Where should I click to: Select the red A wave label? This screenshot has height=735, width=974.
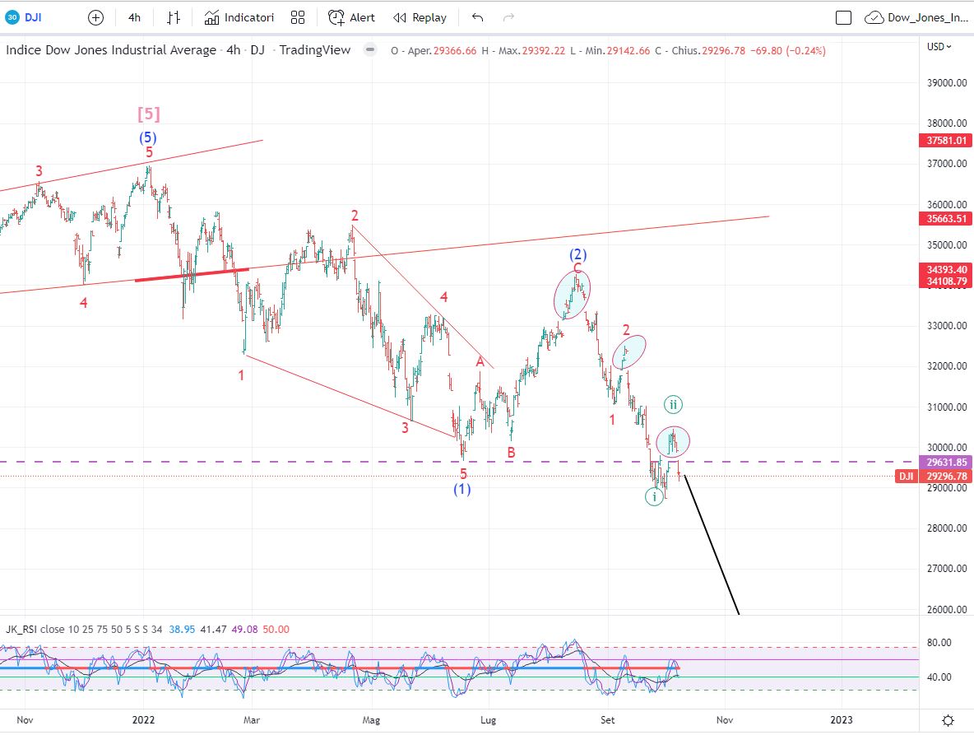click(480, 361)
